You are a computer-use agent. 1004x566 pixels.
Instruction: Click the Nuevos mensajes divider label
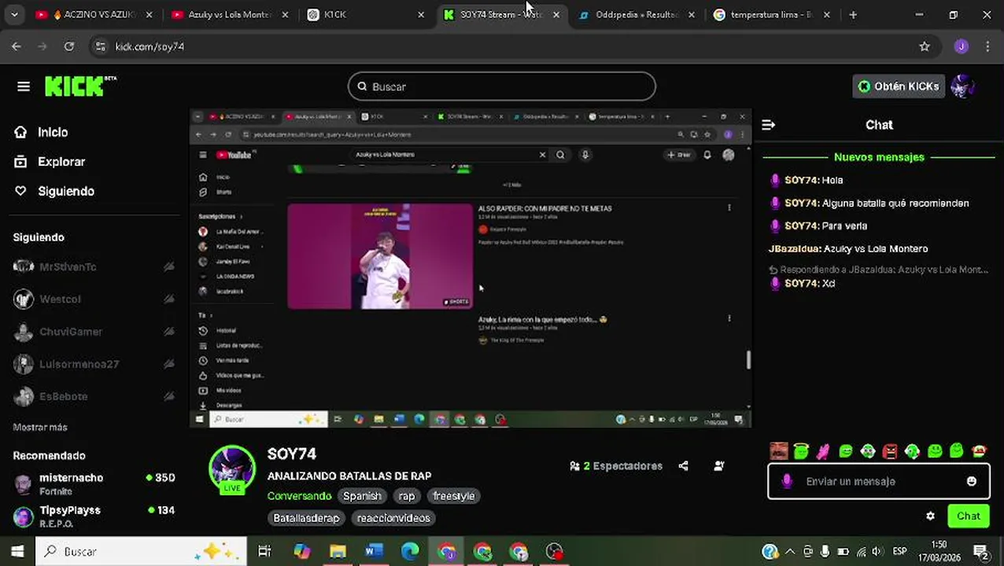[879, 157]
